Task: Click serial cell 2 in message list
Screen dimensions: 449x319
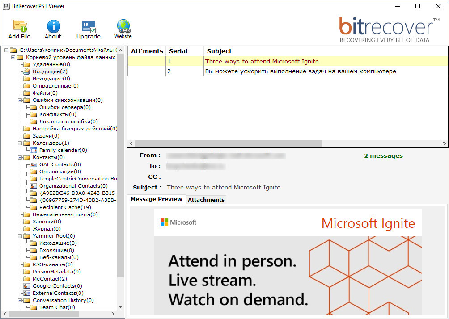Action: tap(185, 71)
